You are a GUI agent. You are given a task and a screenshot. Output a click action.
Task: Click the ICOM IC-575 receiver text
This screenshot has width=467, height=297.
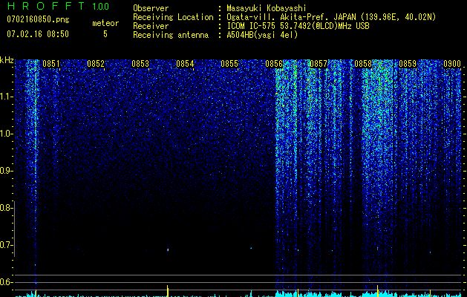[x=298, y=26]
